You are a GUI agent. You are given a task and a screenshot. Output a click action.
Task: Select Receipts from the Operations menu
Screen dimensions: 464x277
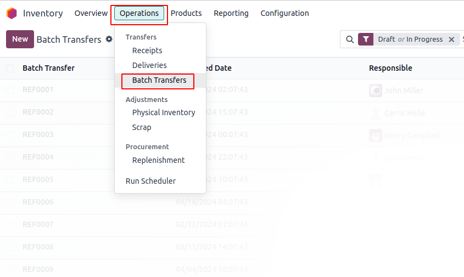147,50
